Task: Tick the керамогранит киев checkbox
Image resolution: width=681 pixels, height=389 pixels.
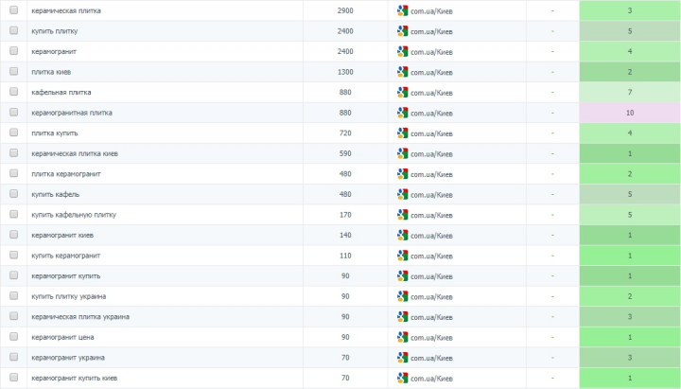Action: pyautogui.click(x=14, y=235)
